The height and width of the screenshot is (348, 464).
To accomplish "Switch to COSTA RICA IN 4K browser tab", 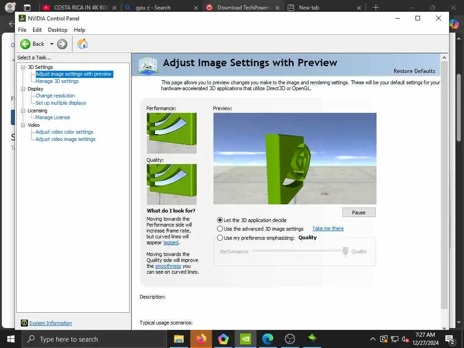I will [80, 7].
